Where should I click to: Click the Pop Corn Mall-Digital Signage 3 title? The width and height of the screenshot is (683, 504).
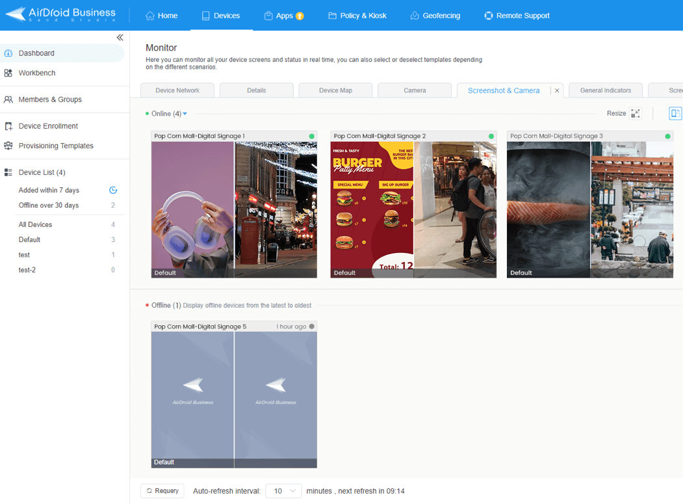(557, 136)
